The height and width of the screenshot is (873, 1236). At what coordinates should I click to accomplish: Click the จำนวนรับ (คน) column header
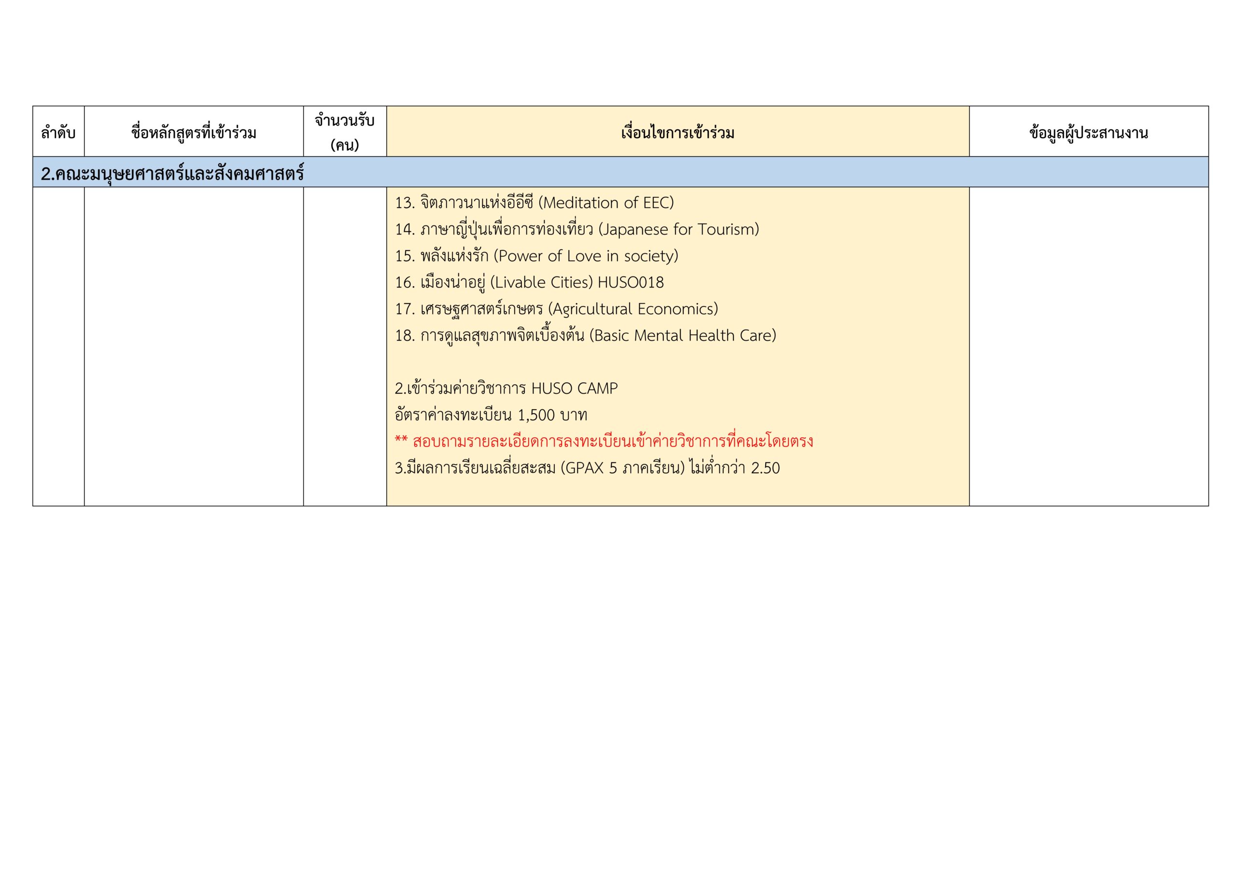click(345, 132)
